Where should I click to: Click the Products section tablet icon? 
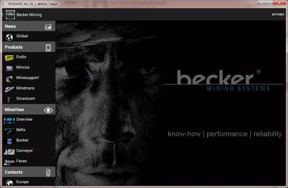[x=48, y=48]
